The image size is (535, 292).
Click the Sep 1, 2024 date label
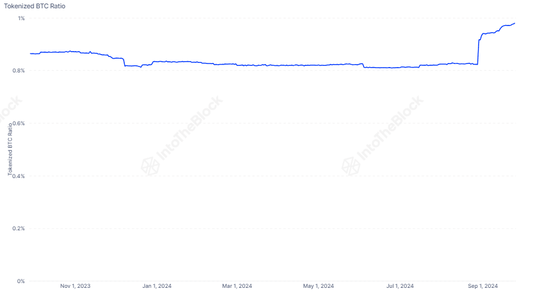(x=483, y=286)
